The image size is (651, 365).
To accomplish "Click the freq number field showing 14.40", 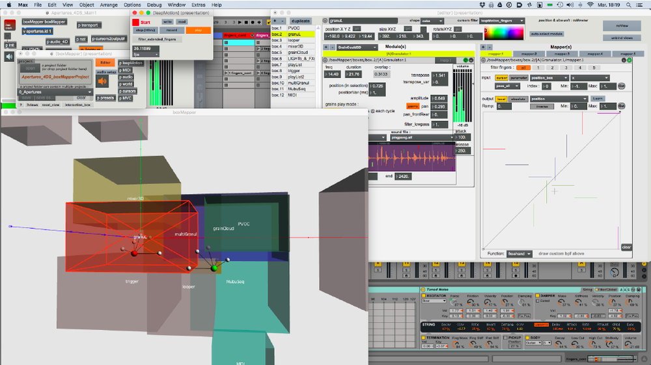I will coord(332,74).
